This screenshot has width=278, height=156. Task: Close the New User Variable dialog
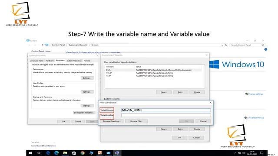[211, 103]
